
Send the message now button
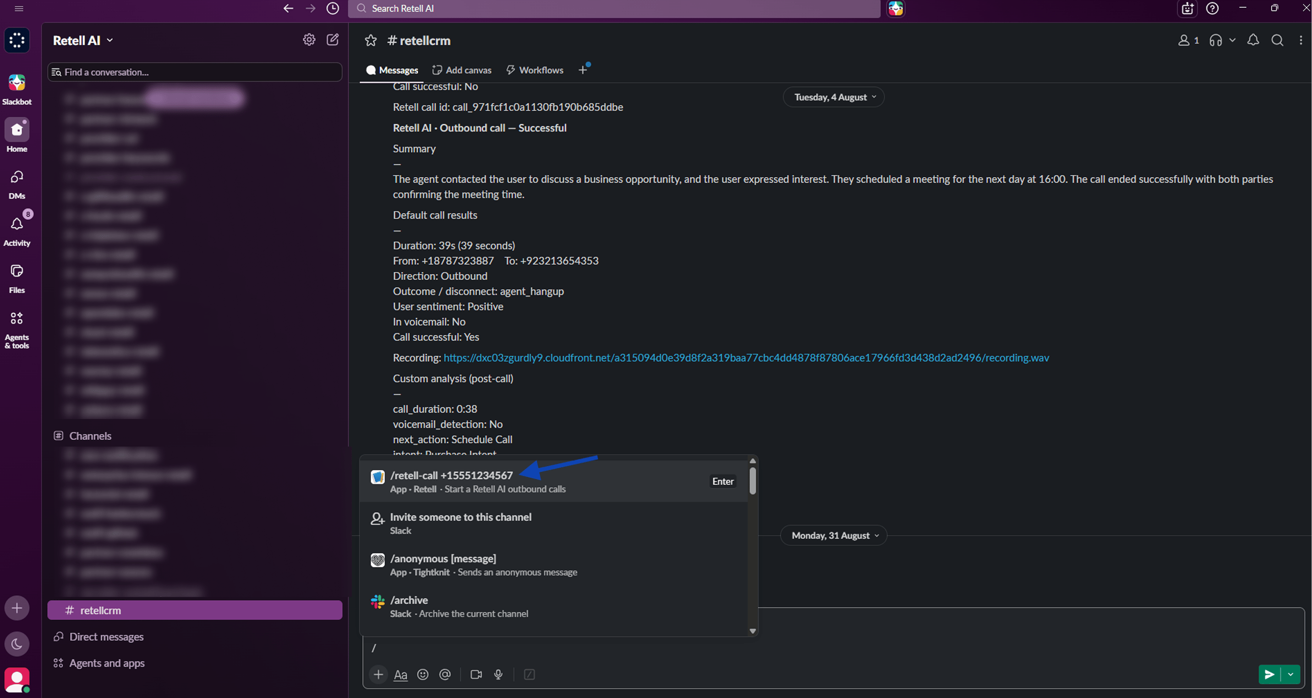click(1269, 675)
